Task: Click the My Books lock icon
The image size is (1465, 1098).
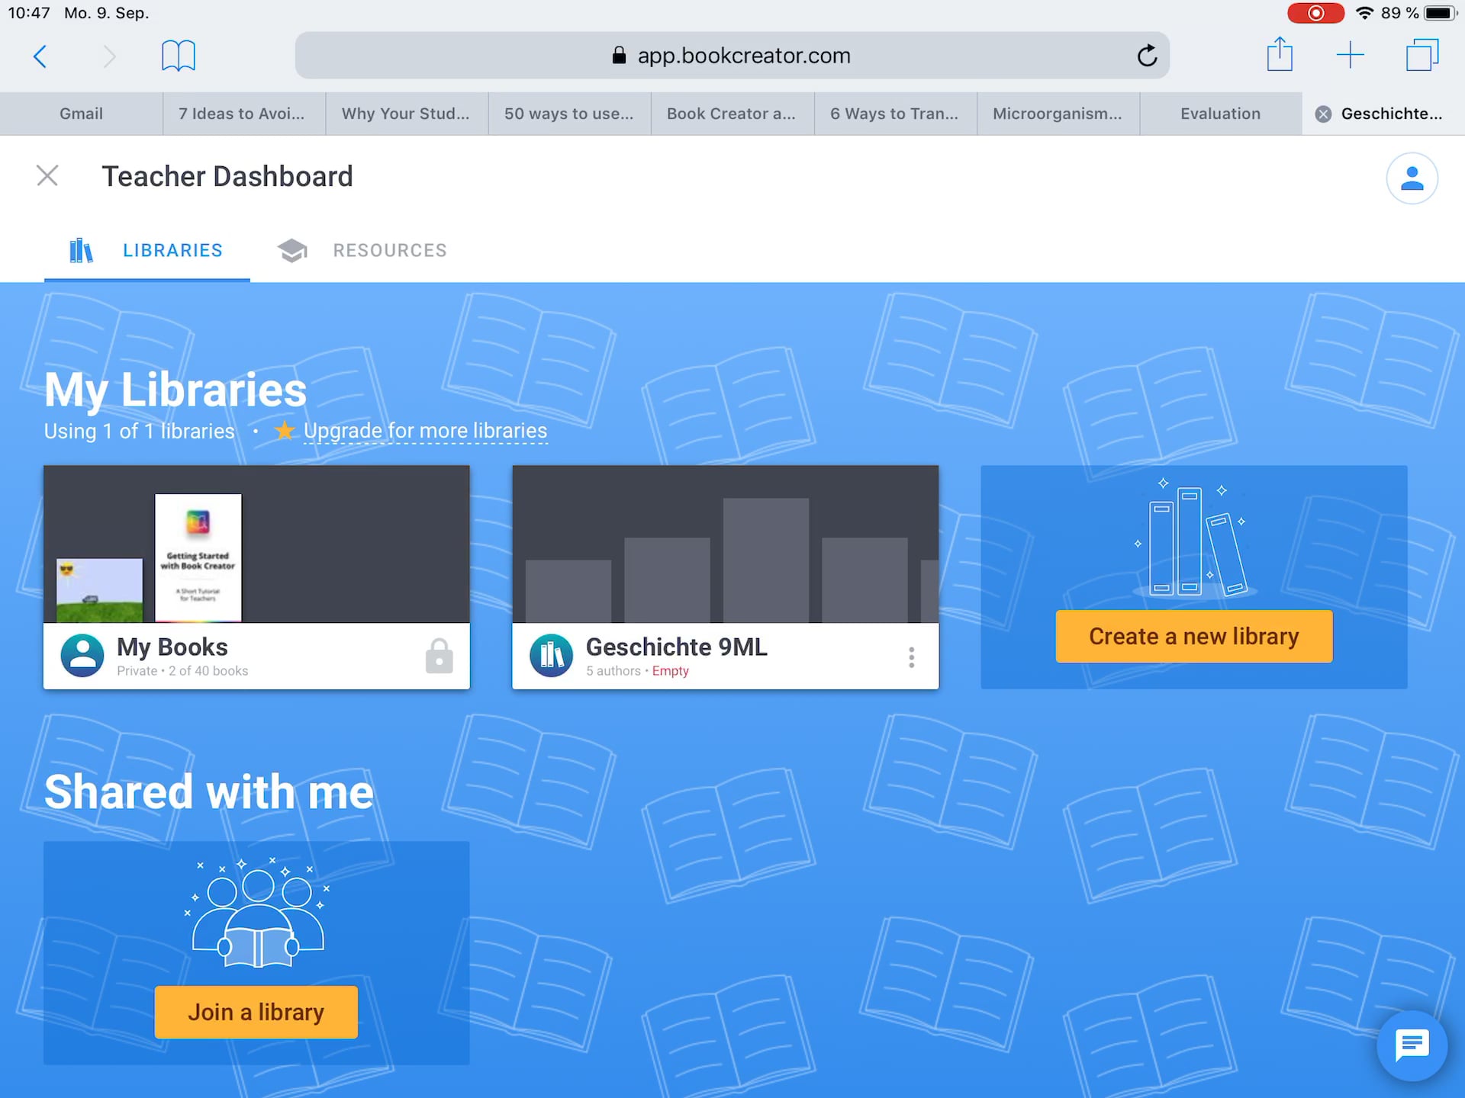Action: pos(439,656)
